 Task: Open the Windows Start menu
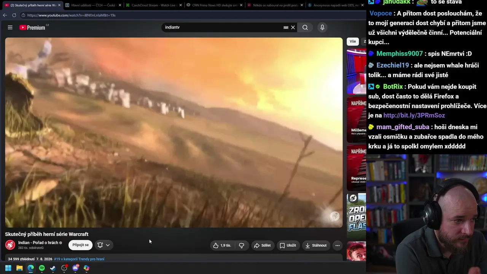[x=8, y=268]
